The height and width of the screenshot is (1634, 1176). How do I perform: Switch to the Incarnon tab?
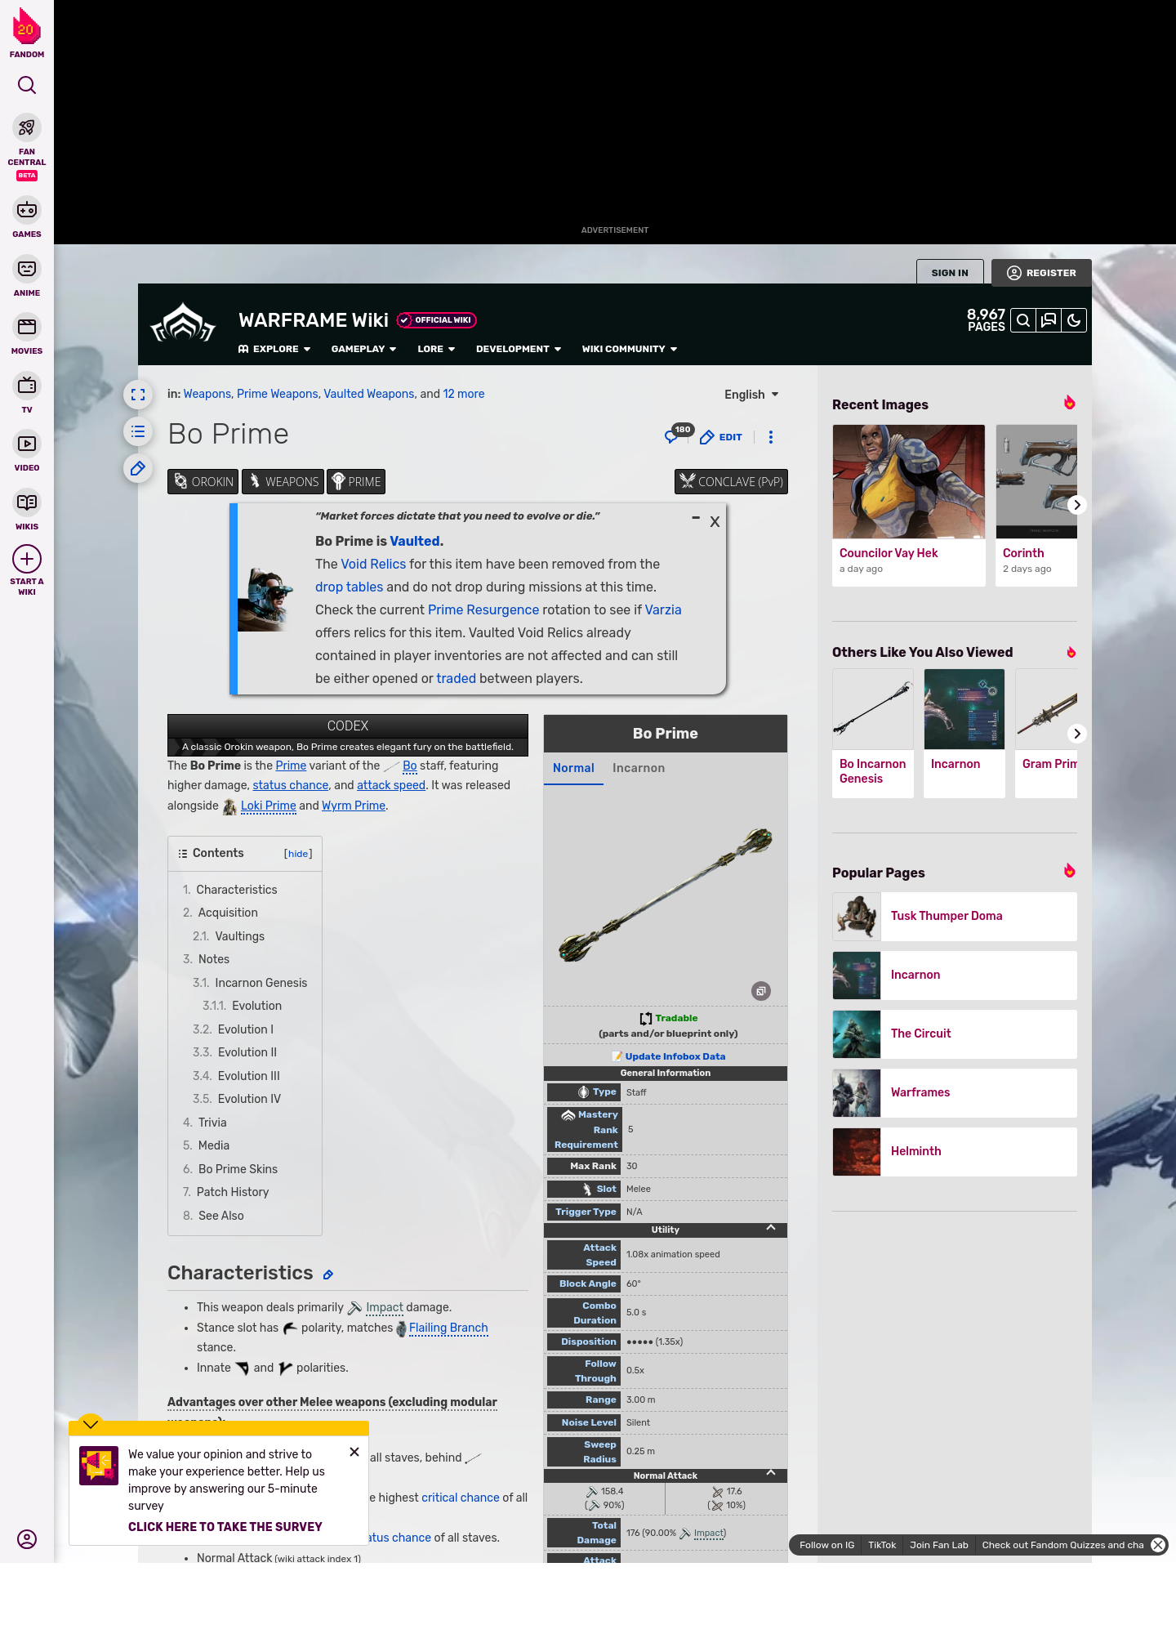coord(638,768)
